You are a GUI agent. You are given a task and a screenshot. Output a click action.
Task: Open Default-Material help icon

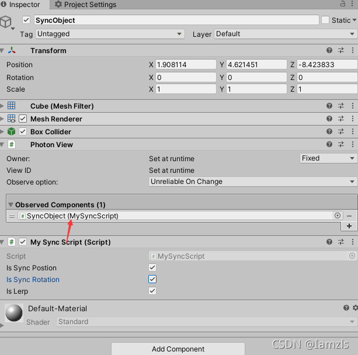click(346, 308)
